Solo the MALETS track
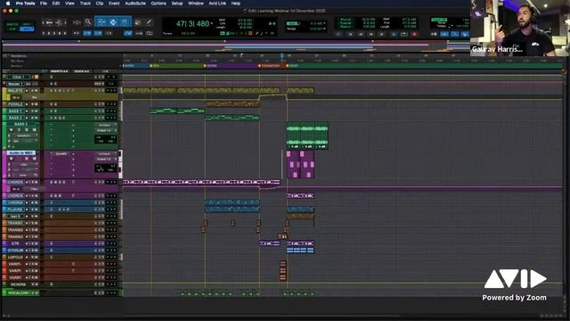The width and height of the screenshot is (570, 321). click(x=32, y=91)
